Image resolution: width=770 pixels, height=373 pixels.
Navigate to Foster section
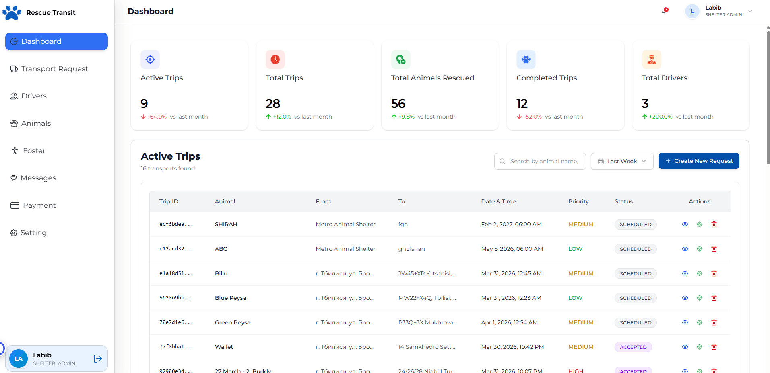click(x=56, y=151)
